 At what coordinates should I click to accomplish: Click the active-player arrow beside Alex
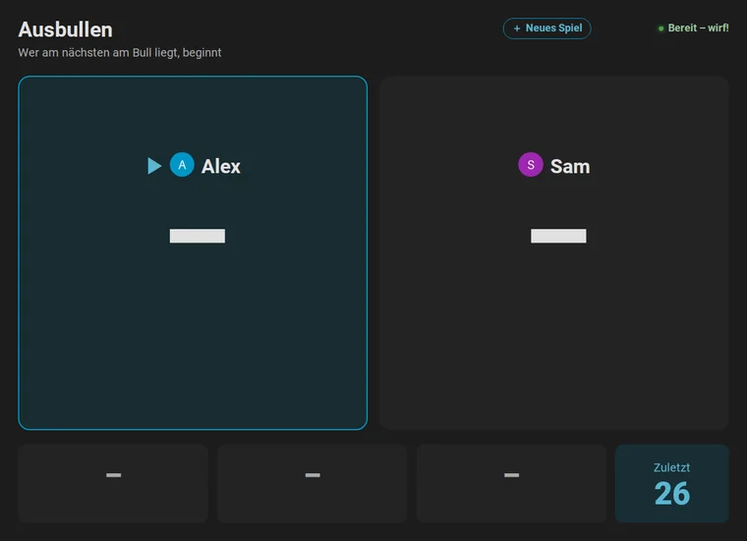pyautogui.click(x=154, y=166)
